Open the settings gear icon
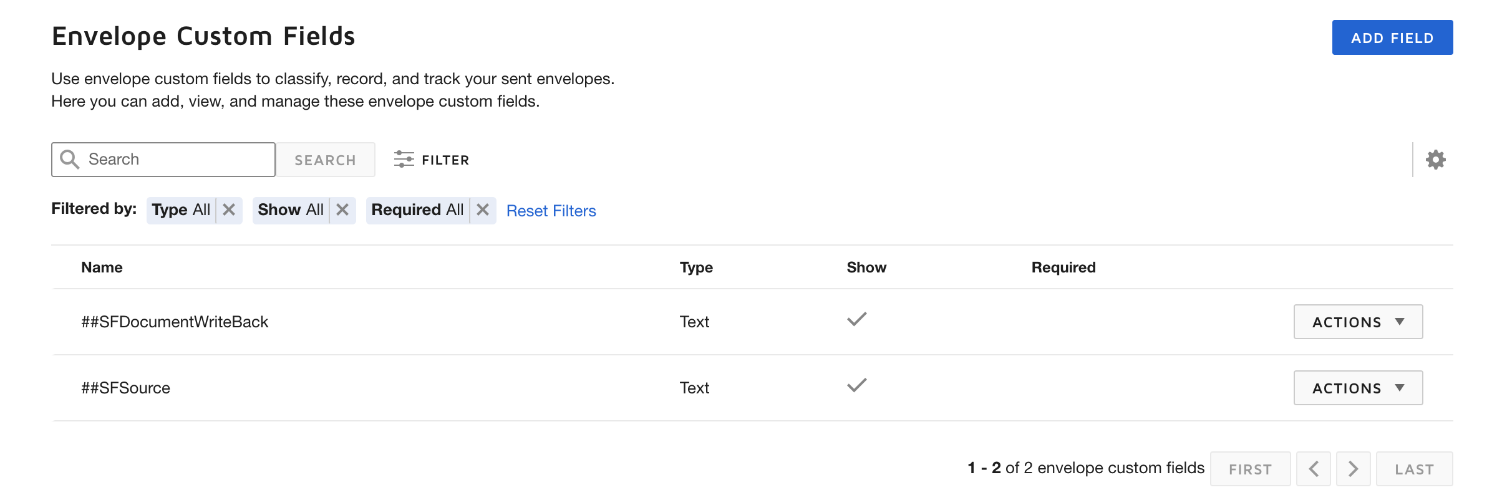The height and width of the screenshot is (500, 1492). click(1435, 160)
